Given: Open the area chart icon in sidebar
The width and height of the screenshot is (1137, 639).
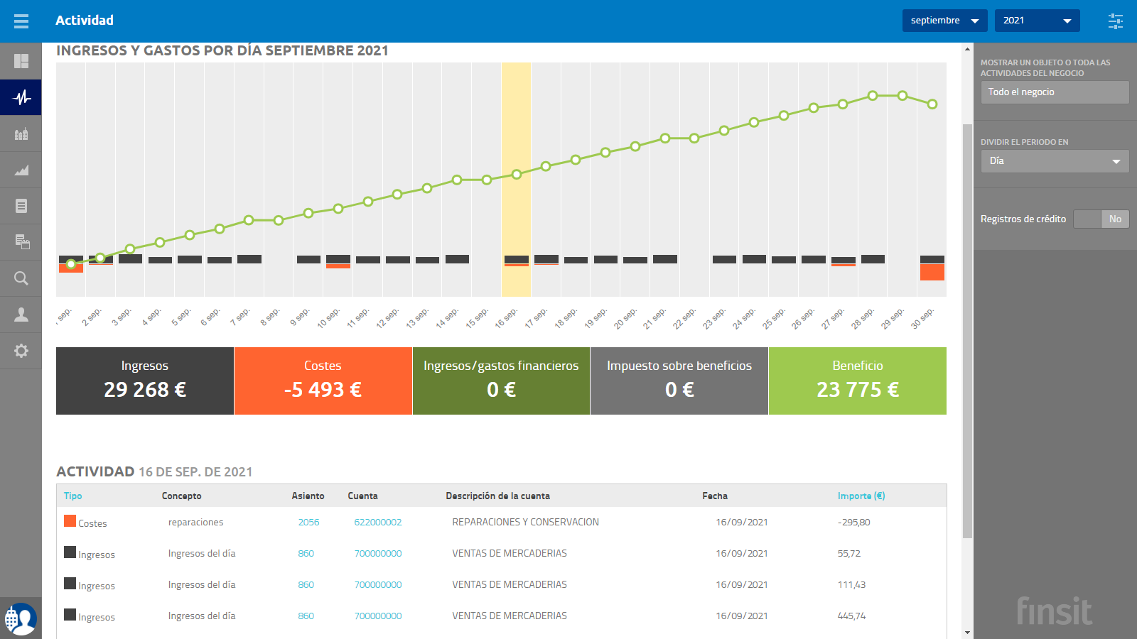Looking at the screenshot, I should point(21,170).
